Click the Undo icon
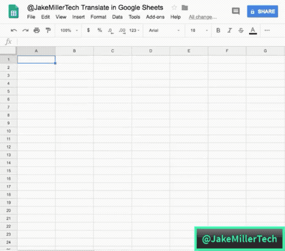285x251 pixels. coord(14,30)
